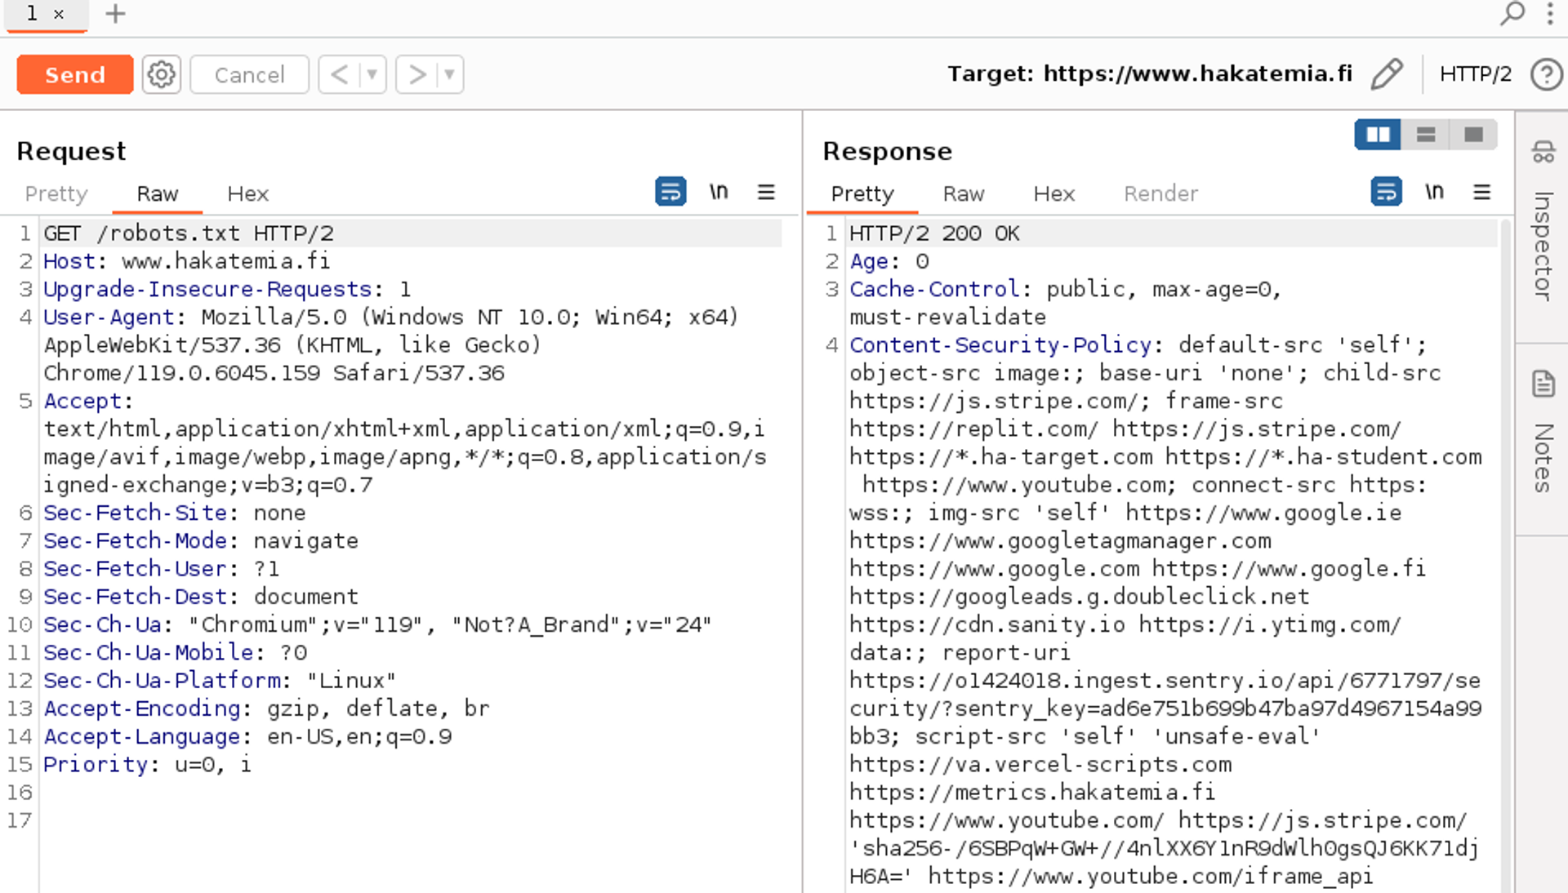
Task: Expand the back history dropdown arrow
Action: (372, 74)
